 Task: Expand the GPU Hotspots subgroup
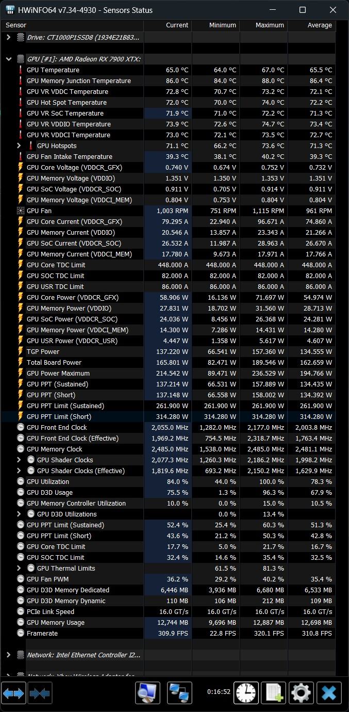tap(19, 145)
